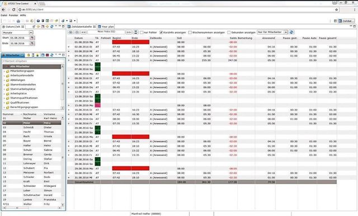
Task: Switch to the Year plan tab
Action: [x=106, y=27]
